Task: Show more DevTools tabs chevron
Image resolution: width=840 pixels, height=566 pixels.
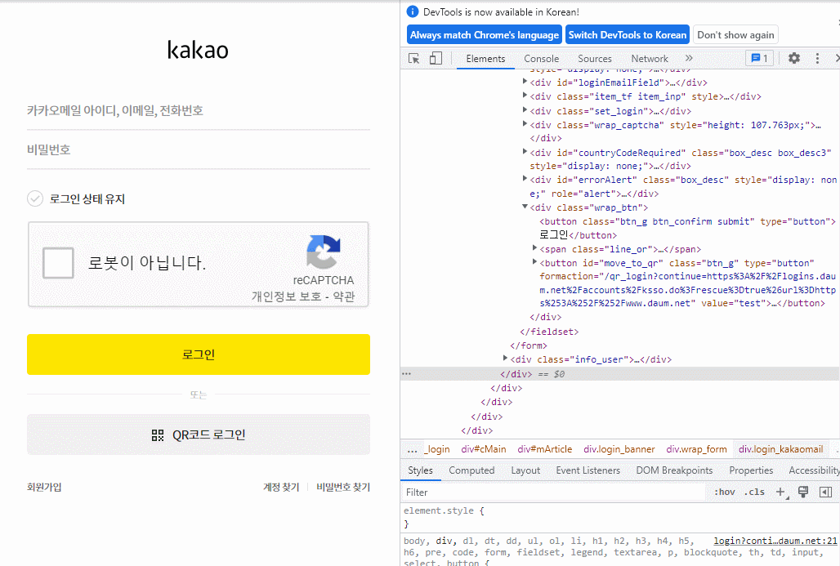Action: point(689,58)
